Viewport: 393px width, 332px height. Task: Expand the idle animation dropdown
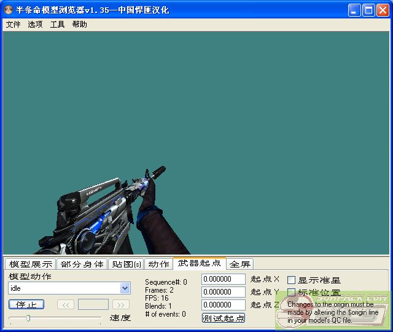(x=125, y=288)
